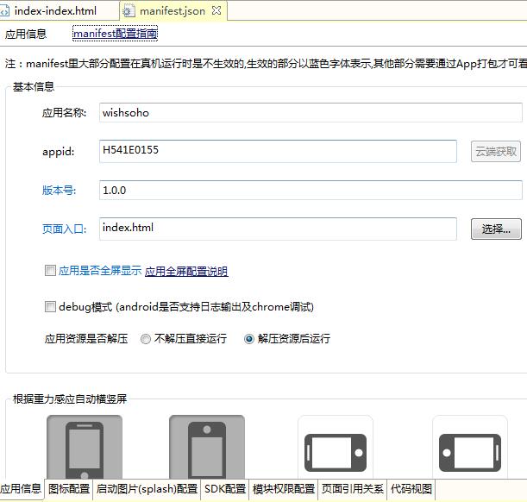Toggle landscape orientation with home button left

point(470,448)
